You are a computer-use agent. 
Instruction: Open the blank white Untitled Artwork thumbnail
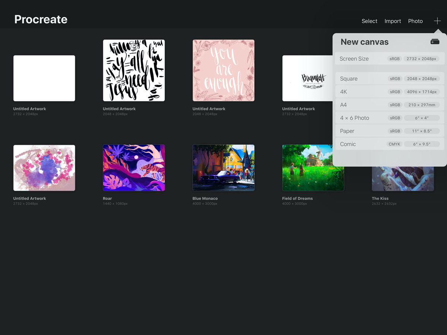tap(44, 78)
